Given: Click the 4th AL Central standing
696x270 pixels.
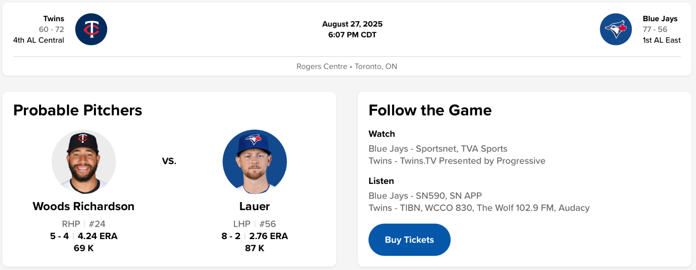Looking at the screenshot, I should point(39,40).
